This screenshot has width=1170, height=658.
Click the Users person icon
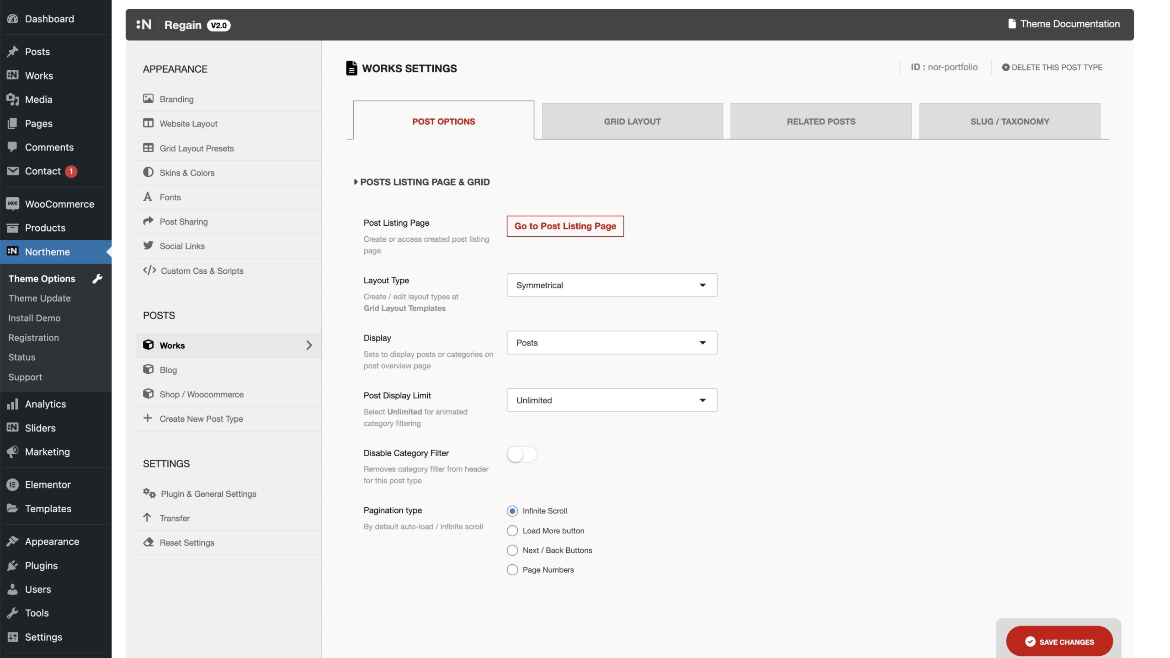point(12,589)
